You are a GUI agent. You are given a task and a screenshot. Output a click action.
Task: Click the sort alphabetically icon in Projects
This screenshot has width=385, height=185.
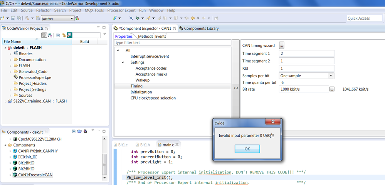point(50,35)
